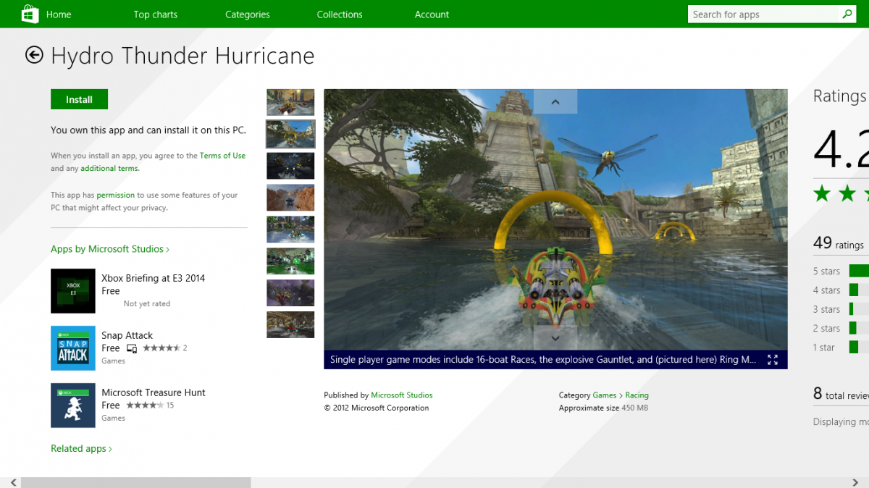
Task: Click the Windows Store shopping bag logo
Action: (30, 14)
